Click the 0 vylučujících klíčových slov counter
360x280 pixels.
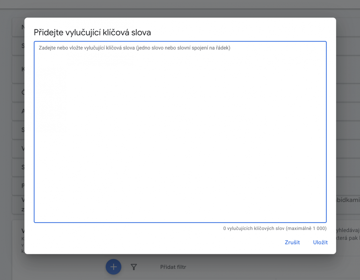274,228
